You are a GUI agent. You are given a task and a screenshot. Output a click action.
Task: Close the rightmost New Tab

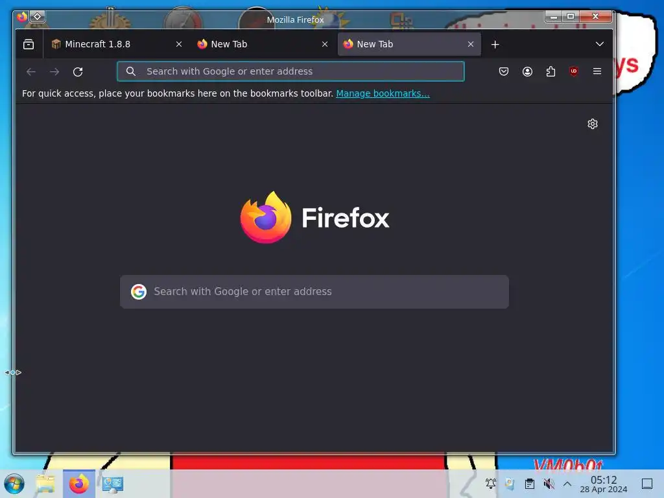pyautogui.click(x=471, y=44)
